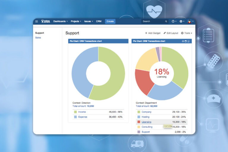Click the user profile avatar
The image size is (228, 152).
coord(190,21)
